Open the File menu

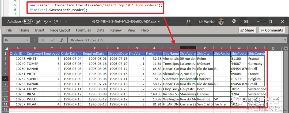[9, 30]
